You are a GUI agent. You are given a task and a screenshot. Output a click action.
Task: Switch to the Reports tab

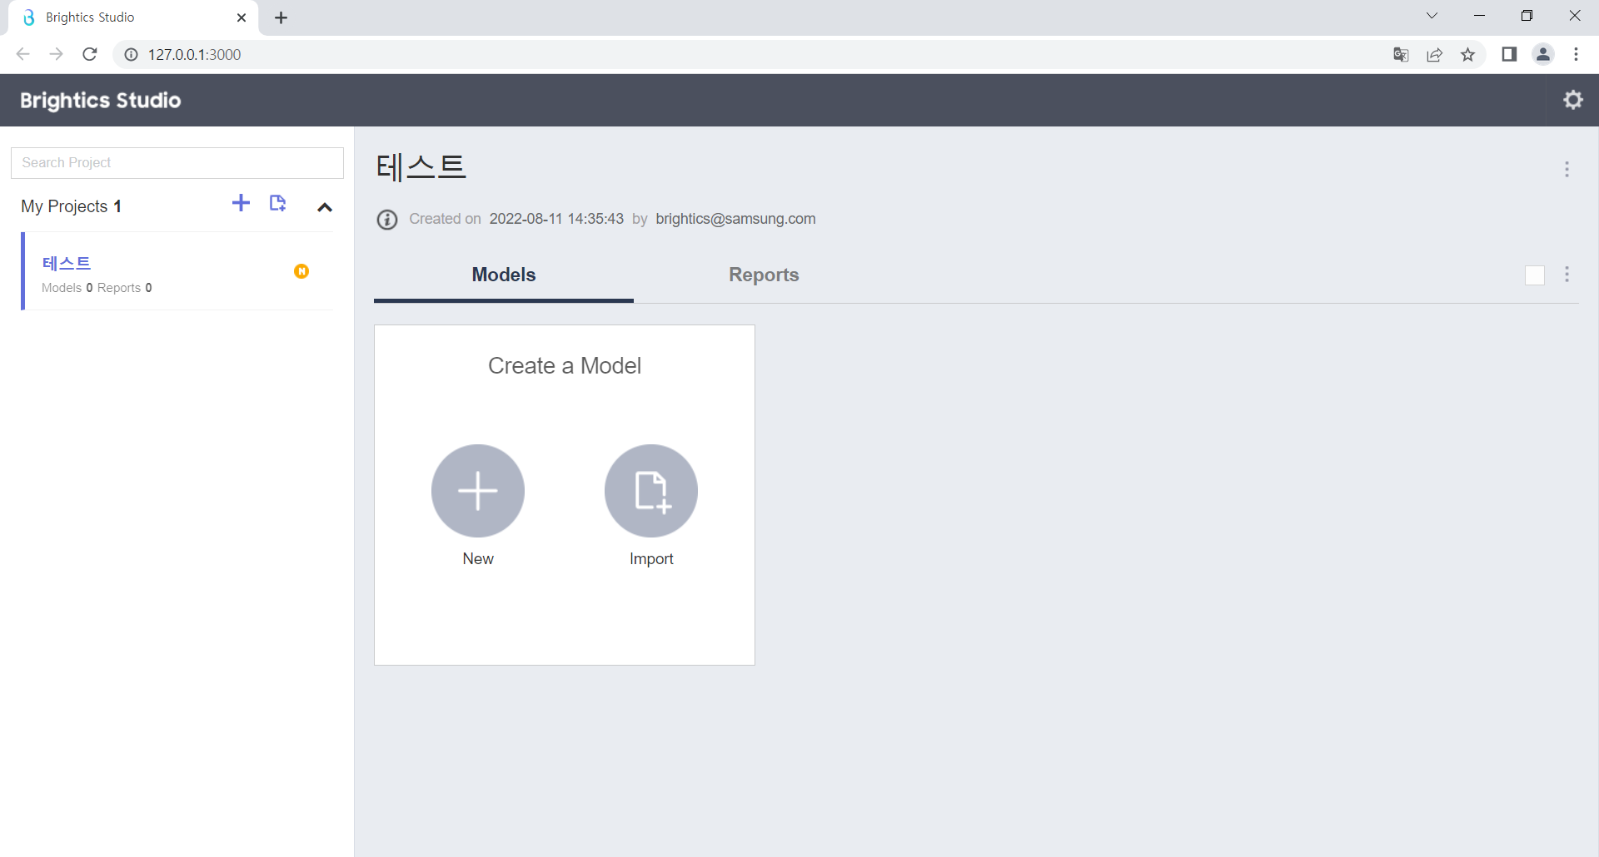[x=764, y=275]
